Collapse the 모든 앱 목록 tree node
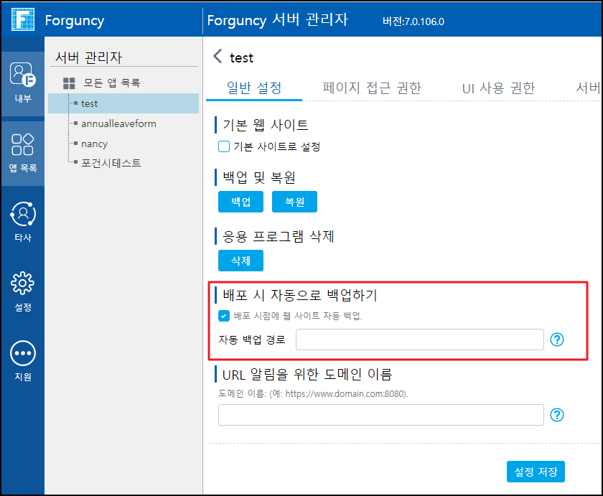This screenshot has height=496, width=603. 69,84
